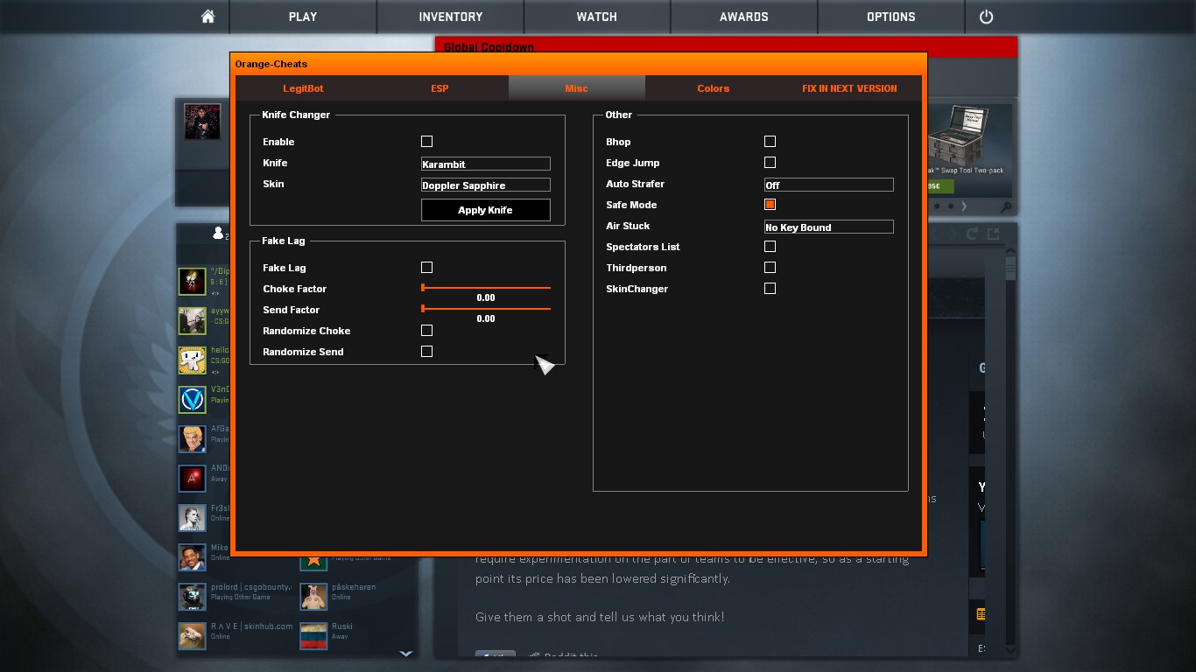1196x672 pixels.
Task: Click the store search magnifier icon
Action: [x=1006, y=207]
